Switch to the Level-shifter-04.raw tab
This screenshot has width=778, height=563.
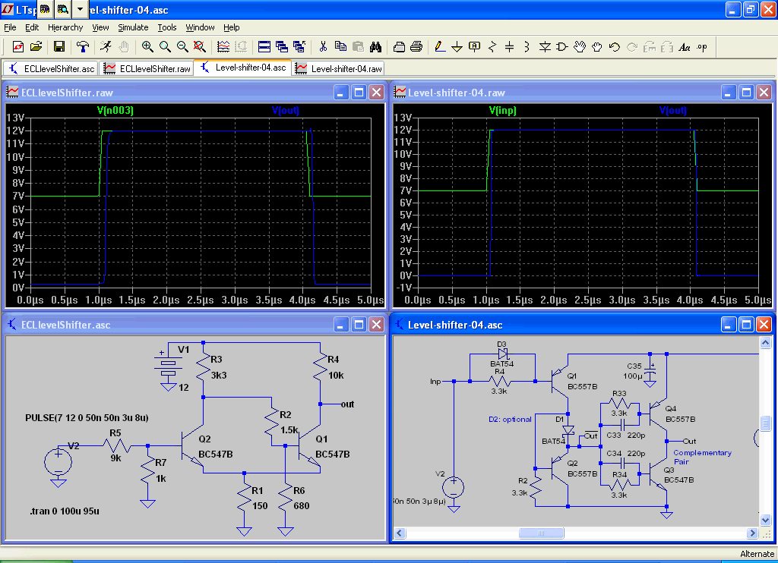[339, 68]
